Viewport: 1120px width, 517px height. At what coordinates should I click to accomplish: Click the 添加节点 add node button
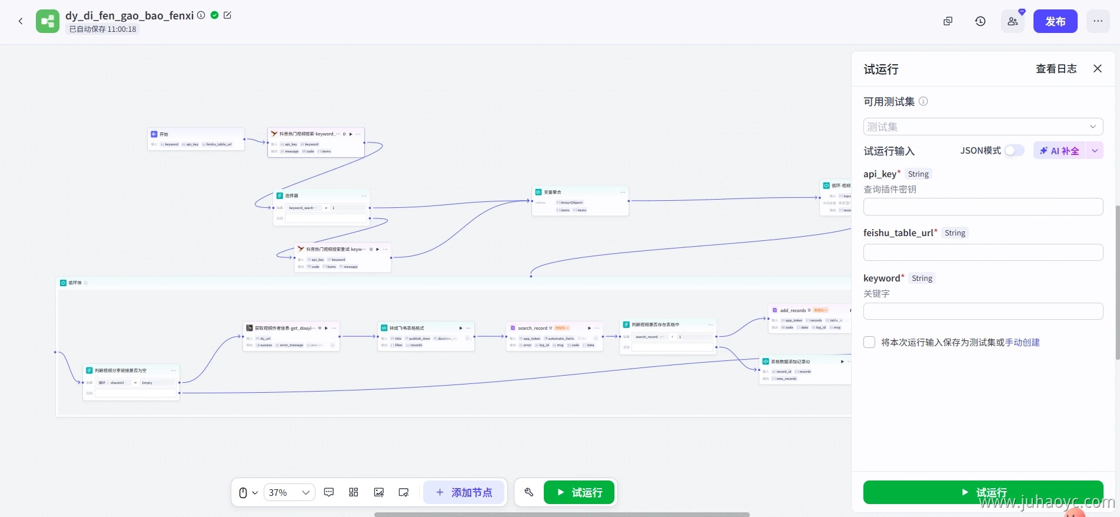click(x=464, y=492)
